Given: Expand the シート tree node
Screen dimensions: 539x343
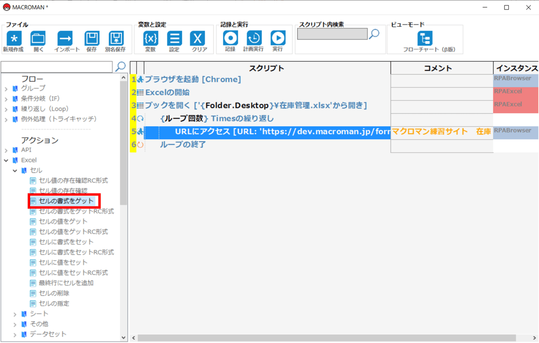Looking at the screenshot, I should [15, 314].
